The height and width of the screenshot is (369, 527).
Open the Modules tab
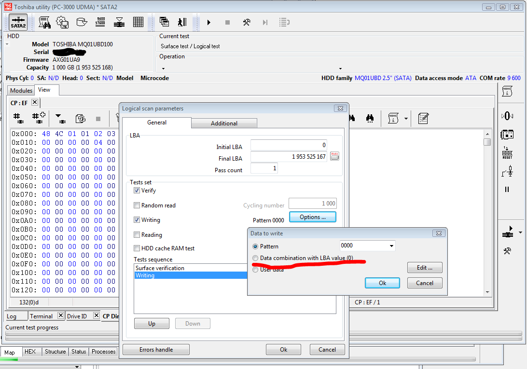(21, 90)
